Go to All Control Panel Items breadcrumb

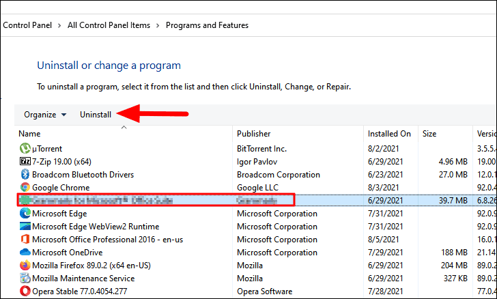pos(109,25)
